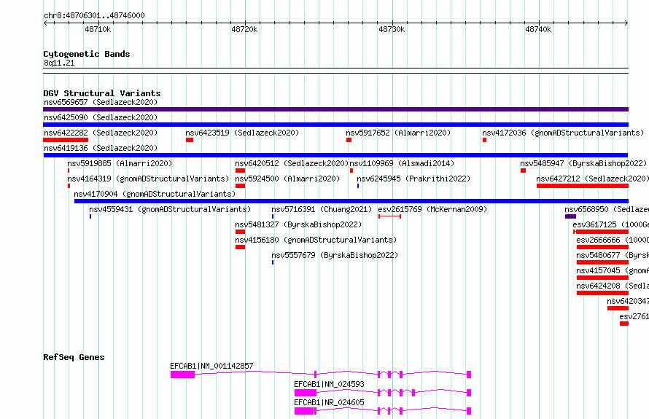This screenshot has width=649, height=419.
Task: Click the nsv6422282 red variant bar
Action: point(66,140)
